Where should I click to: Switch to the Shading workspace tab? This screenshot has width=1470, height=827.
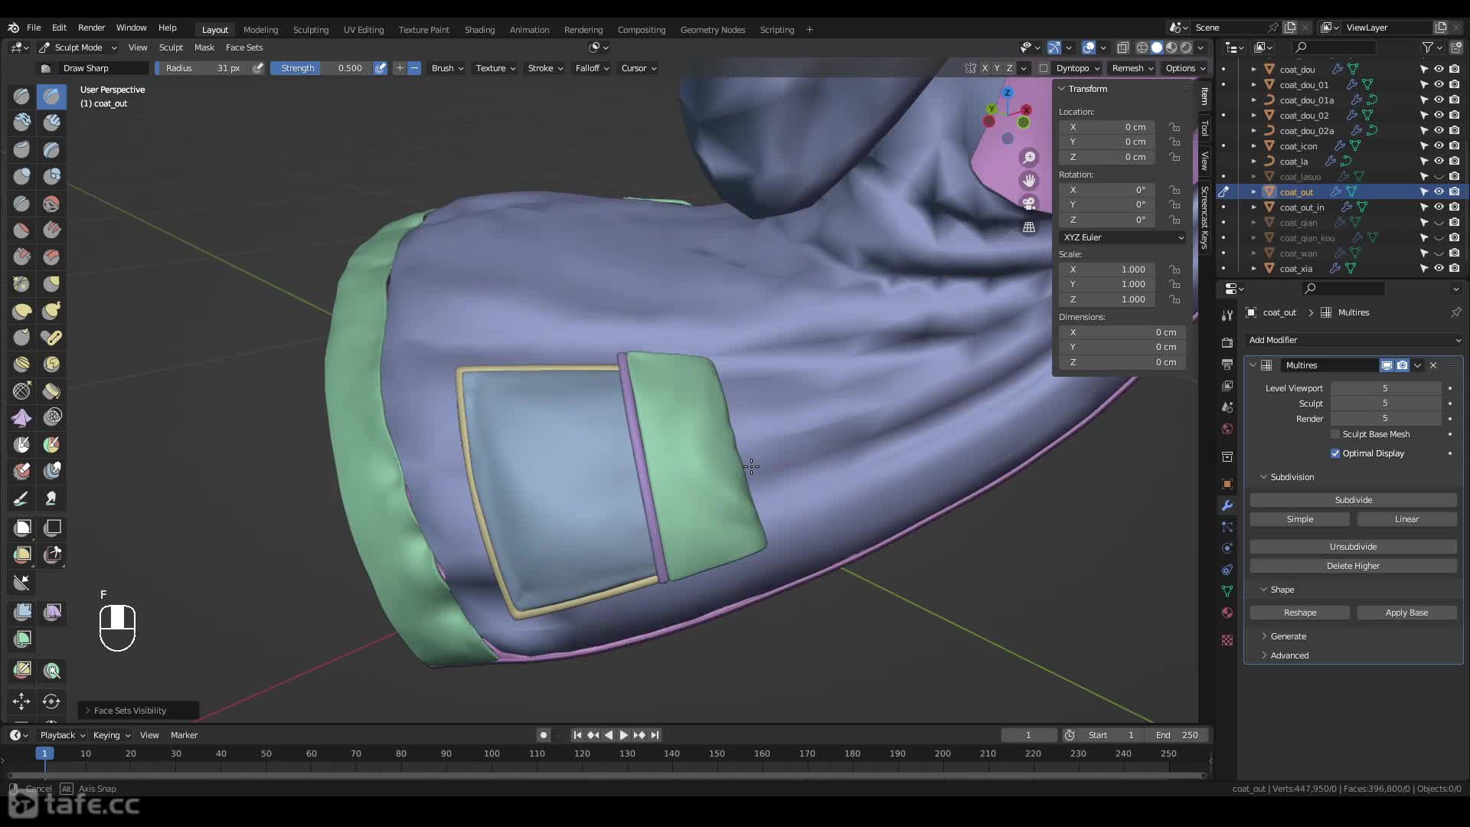tap(479, 30)
